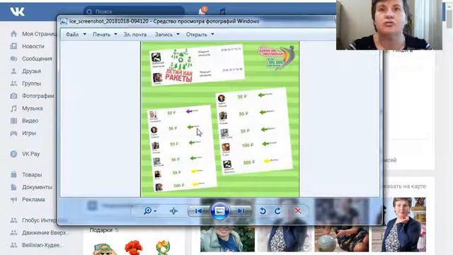Open Товары in VK sidebar

pos(32,175)
